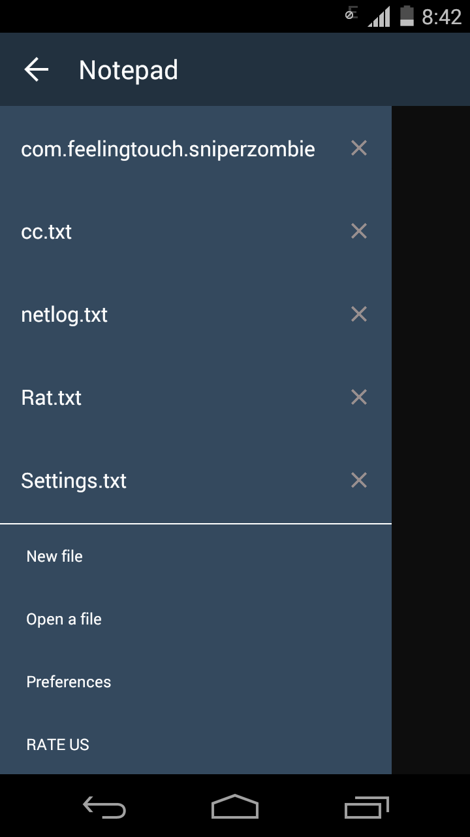Open the Preferences entry
Image resolution: width=470 pixels, height=837 pixels.
68,681
